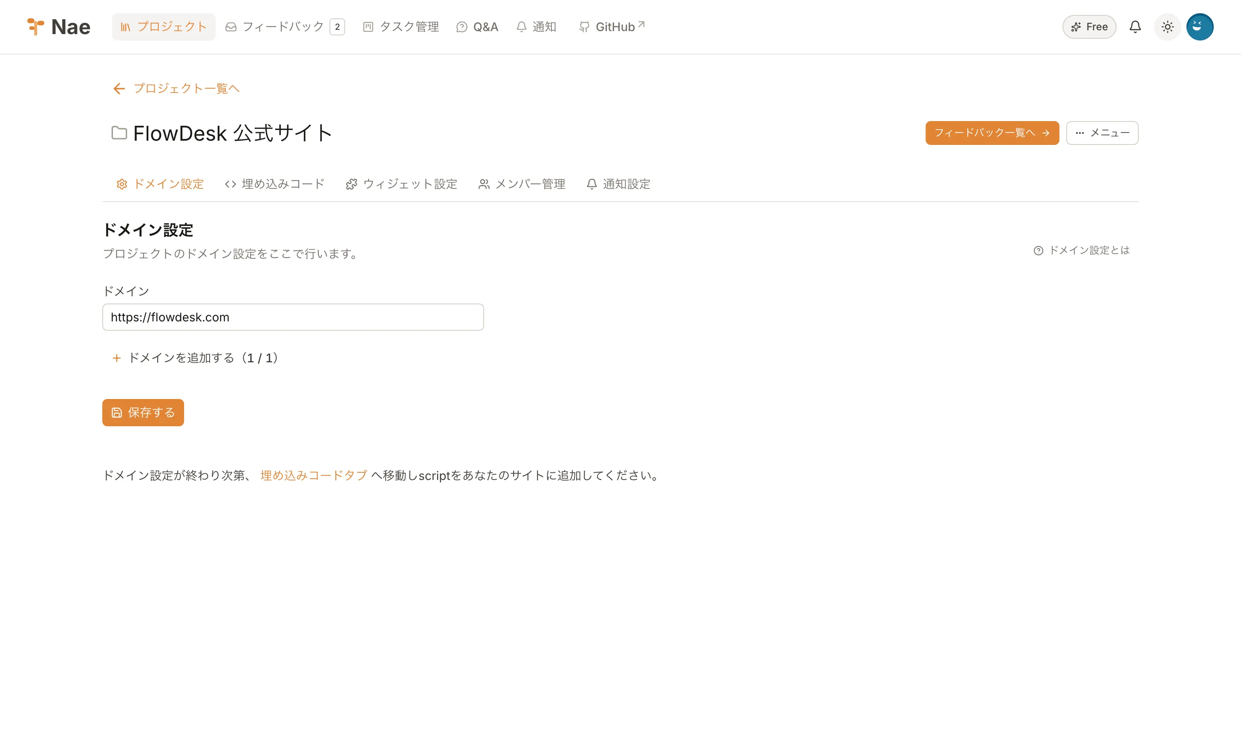The width and height of the screenshot is (1241, 740).
Task: Select the ドメイン設定 tab
Action: pos(160,184)
